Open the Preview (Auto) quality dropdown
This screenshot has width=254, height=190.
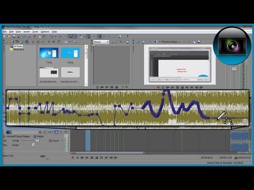171,42
